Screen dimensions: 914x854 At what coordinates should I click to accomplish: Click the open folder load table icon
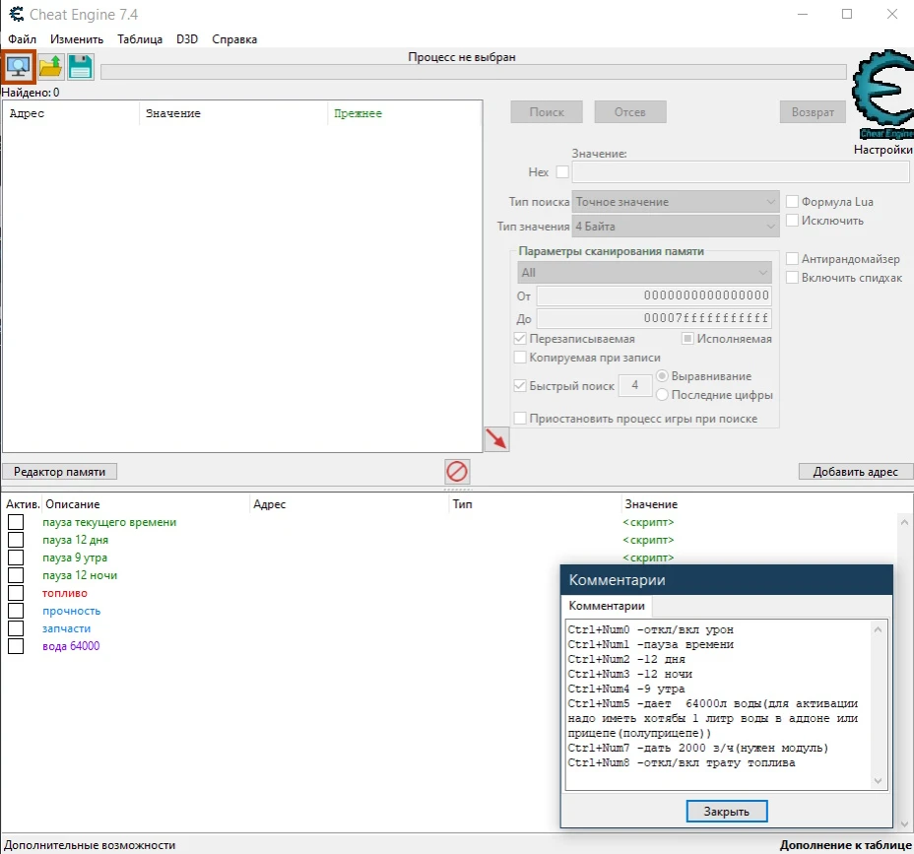click(50, 67)
